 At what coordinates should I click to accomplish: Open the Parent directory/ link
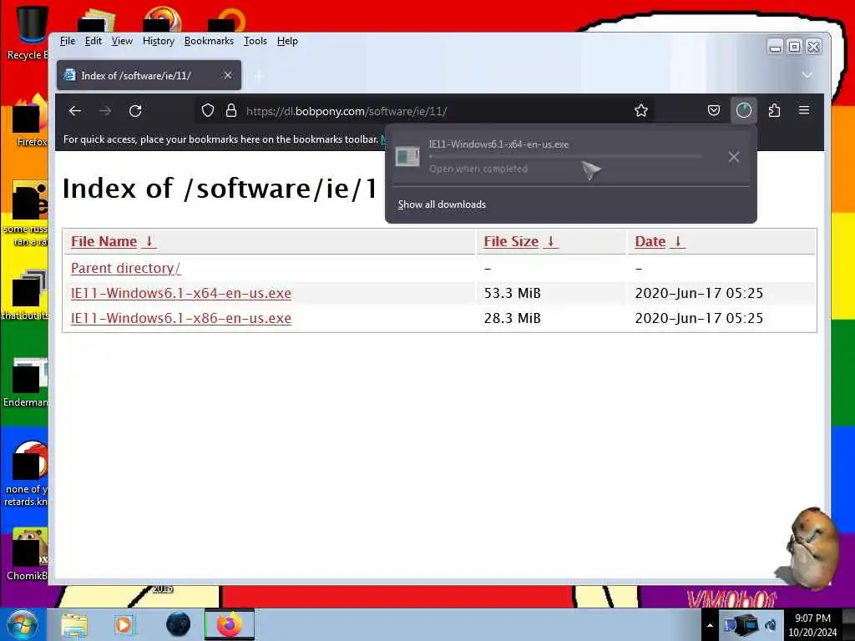[125, 268]
